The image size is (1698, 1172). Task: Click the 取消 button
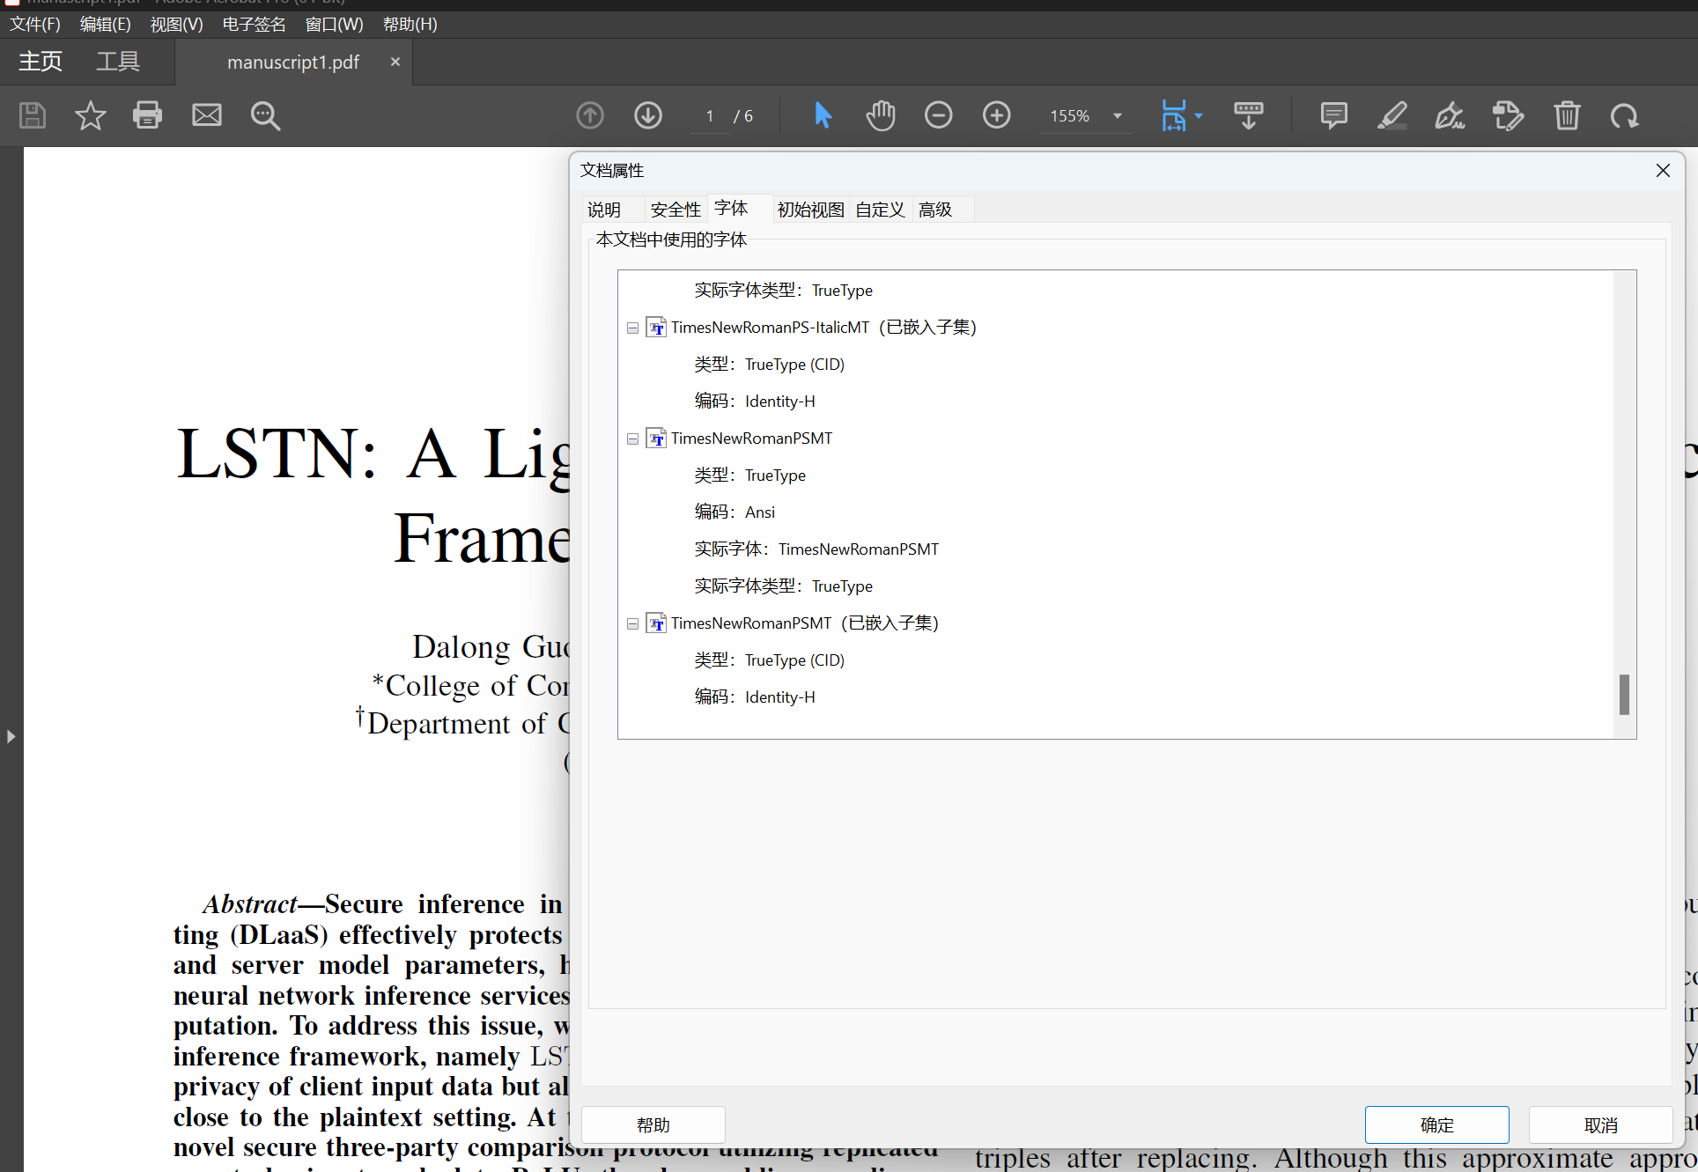(x=1600, y=1124)
